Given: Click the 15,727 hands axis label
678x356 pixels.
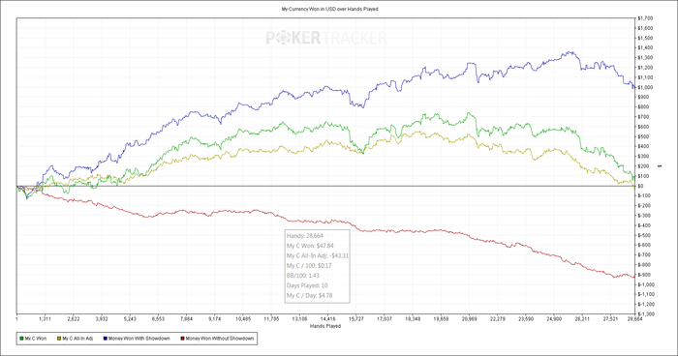Looking at the screenshot, I should tap(356, 319).
